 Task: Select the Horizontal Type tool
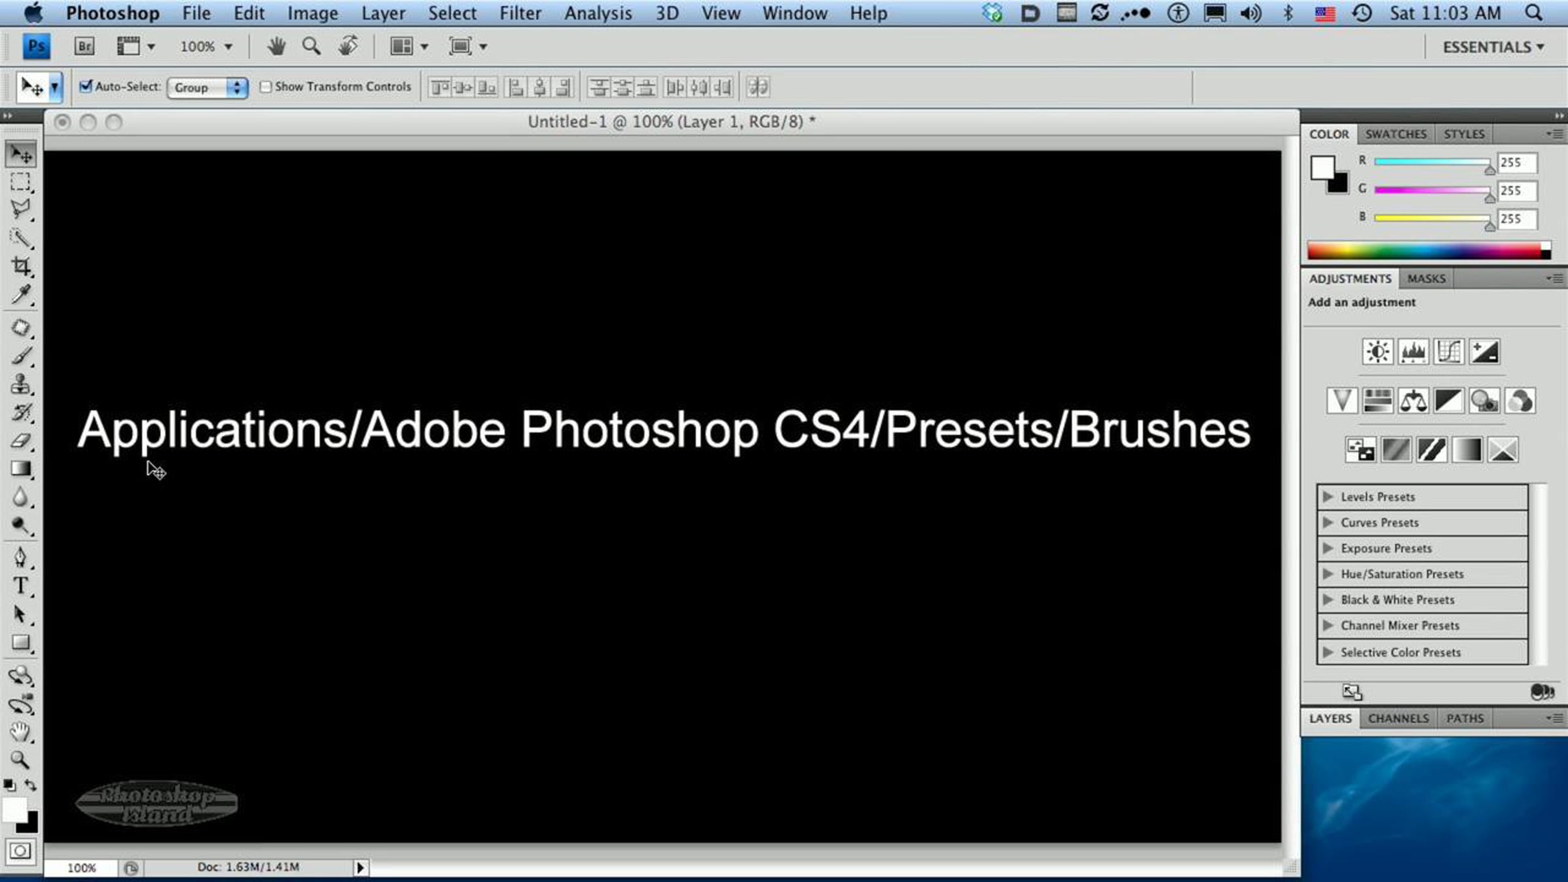21,586
